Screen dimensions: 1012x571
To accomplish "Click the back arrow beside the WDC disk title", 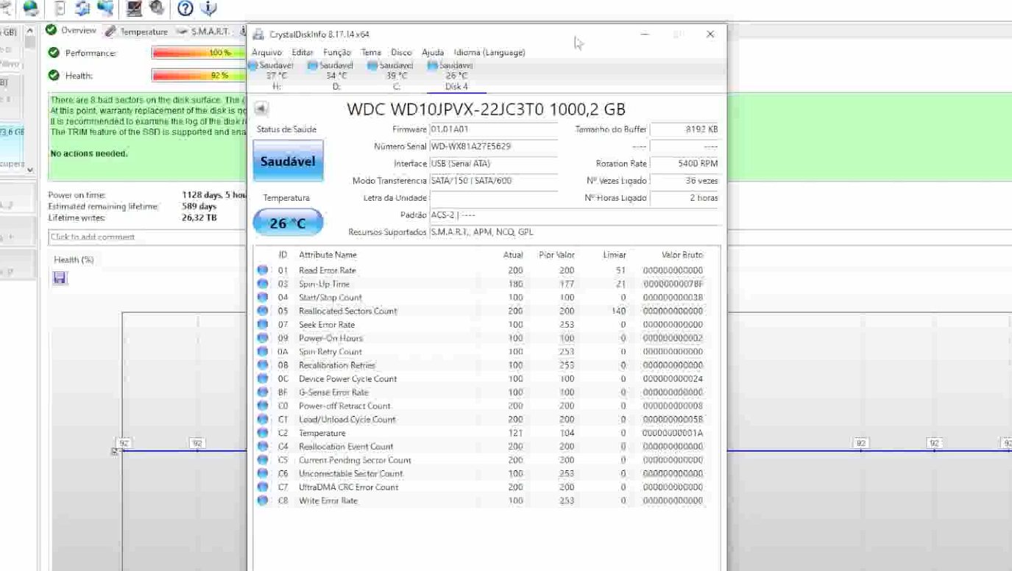I will point(261,109).
